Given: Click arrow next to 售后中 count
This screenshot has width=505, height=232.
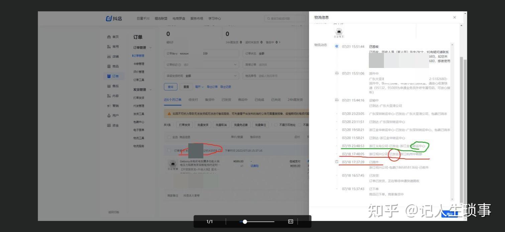Looking at the screenshot, I should [x=280, y=43].
